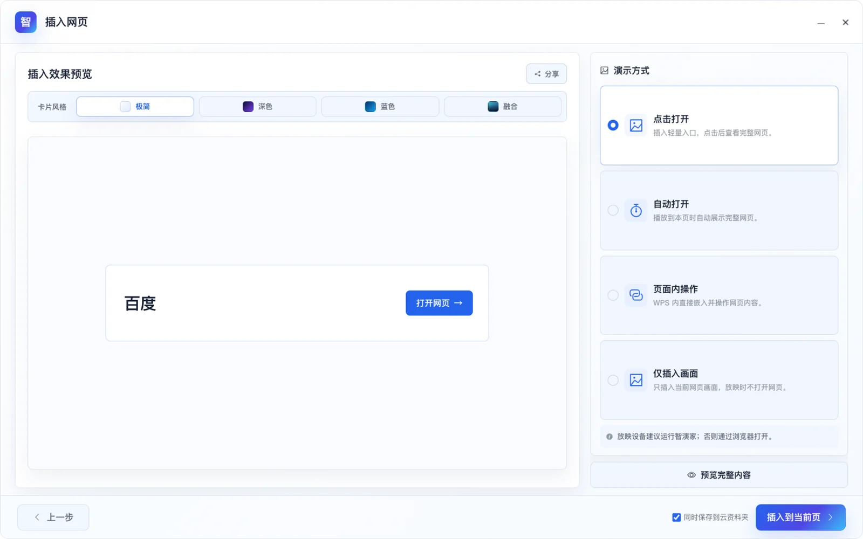The height and width of the screenshot is (539, 863).
Task: Select the 点击打开 radio button
Action: click(613, 125)
